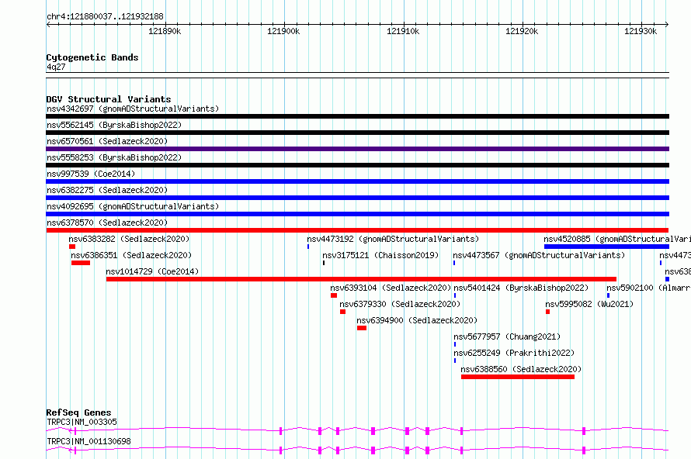This screenshot has width=691, height=459.
Task: Click the DGV Structural Variants track heading
Action: [x=109, y=99]
